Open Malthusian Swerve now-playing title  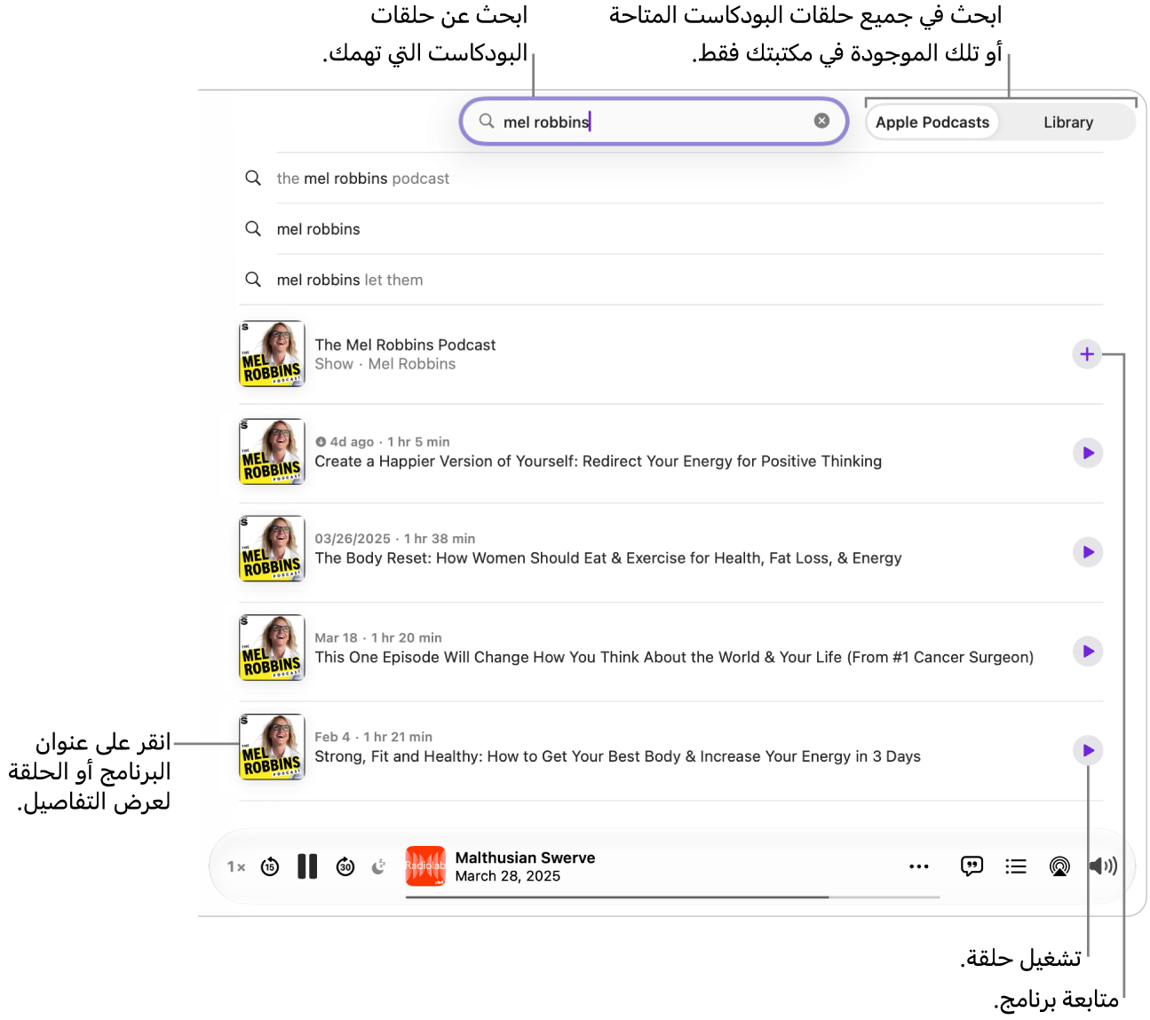(525, 858)
